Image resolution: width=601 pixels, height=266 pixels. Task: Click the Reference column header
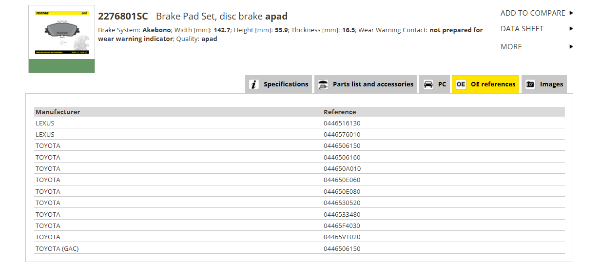(x=340, y=112)
